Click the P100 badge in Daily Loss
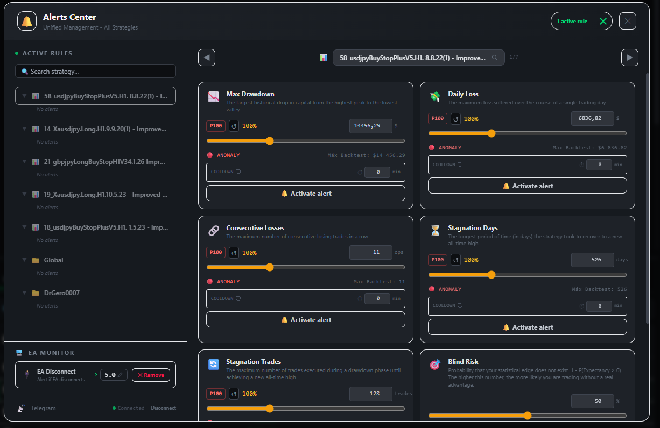This screenshot has height=428, width=660. click(438, 118)
